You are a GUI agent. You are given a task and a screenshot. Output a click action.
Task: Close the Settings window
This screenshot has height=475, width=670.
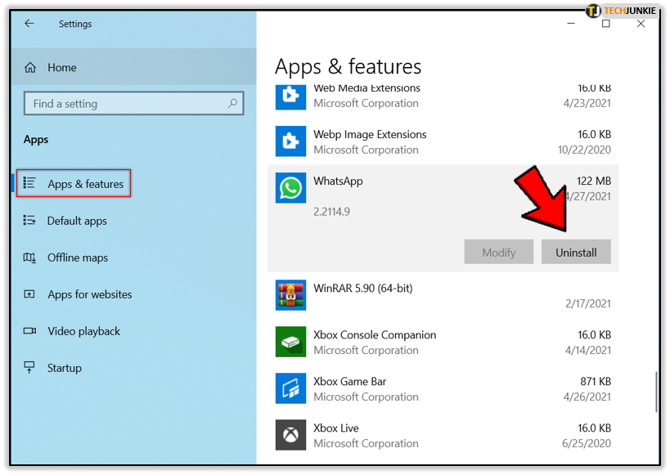pos(641,24)
